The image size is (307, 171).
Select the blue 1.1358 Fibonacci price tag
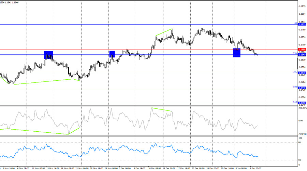point(302,103)
